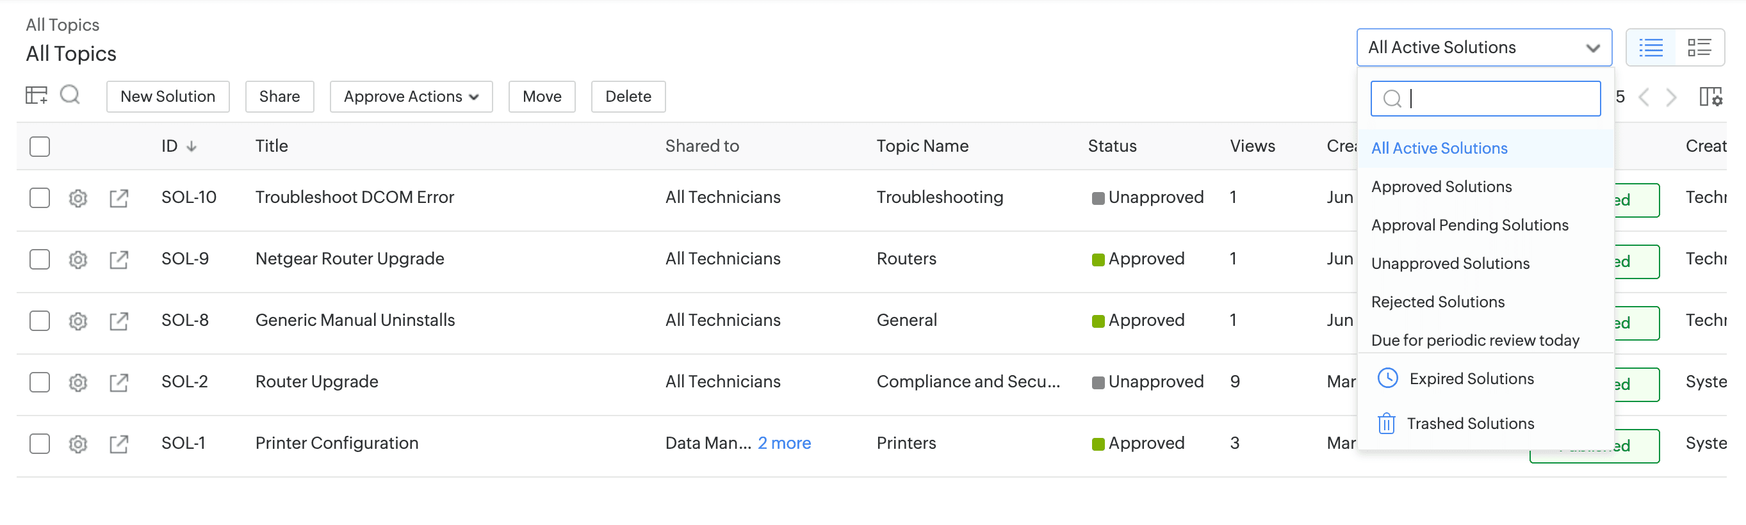Click the table add-column icon
This screenshot has height=525, width=1746.
point(36,95)
